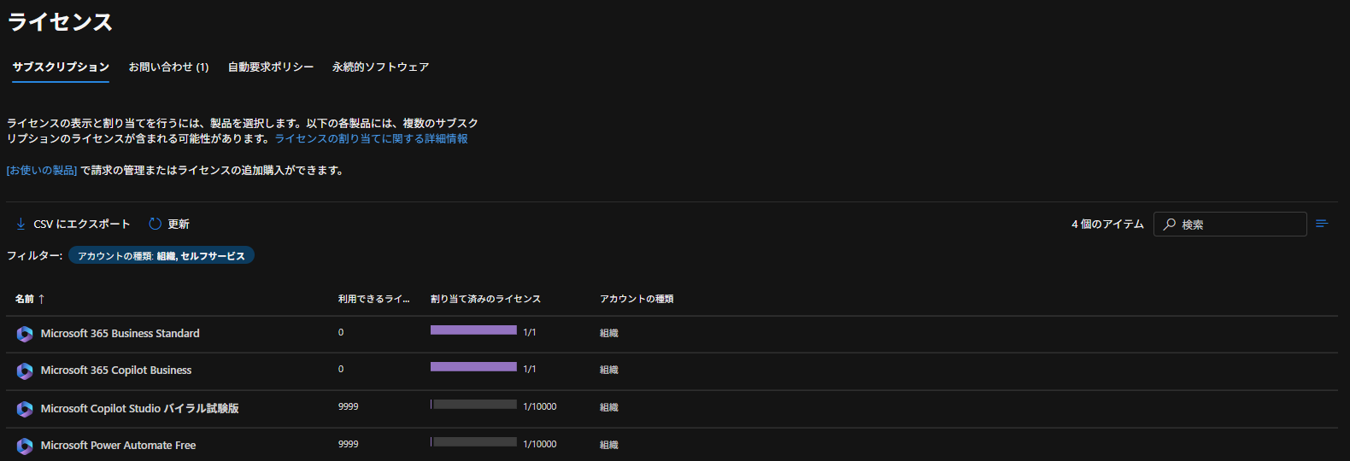The image size is (1350, 461).
Task: Click the 更新 button label
Action: point(179,224)
